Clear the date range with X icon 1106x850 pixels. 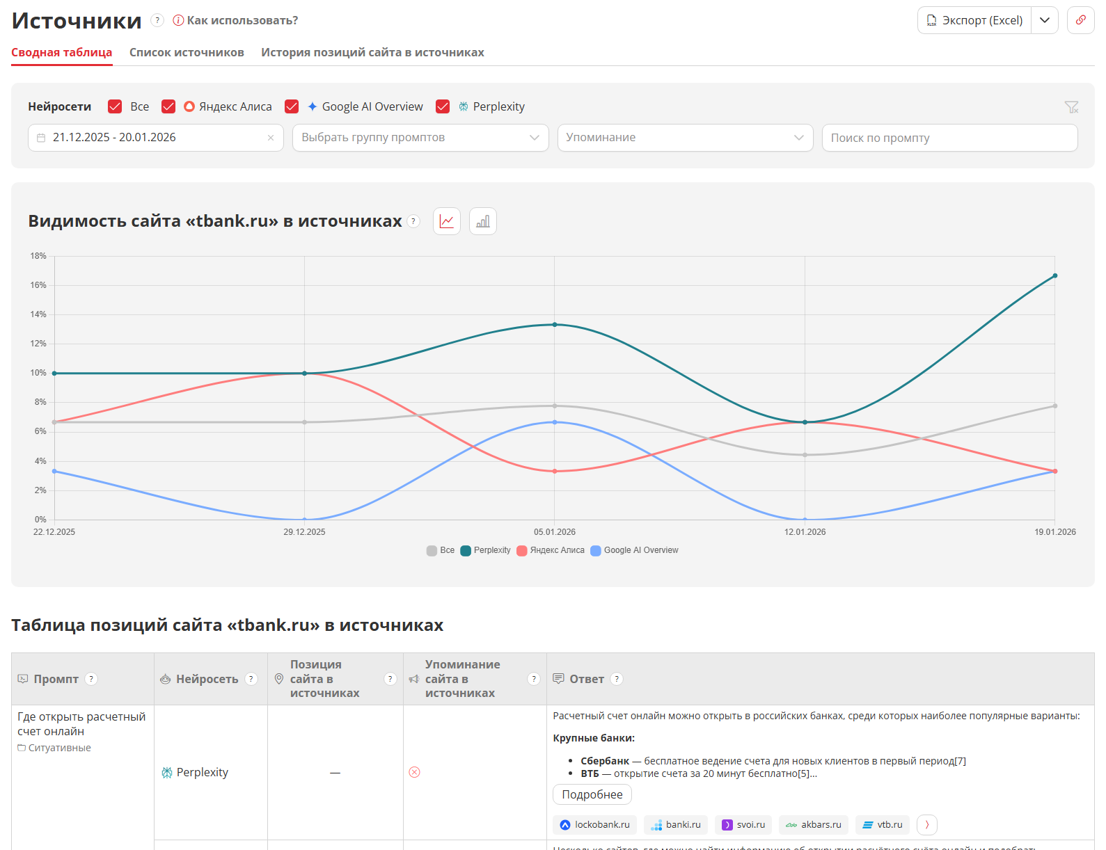point(271,138)
